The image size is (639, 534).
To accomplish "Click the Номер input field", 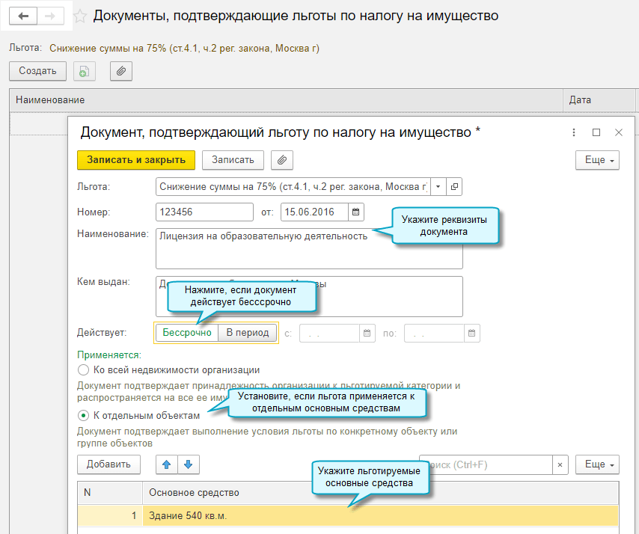I will point(205,212).
